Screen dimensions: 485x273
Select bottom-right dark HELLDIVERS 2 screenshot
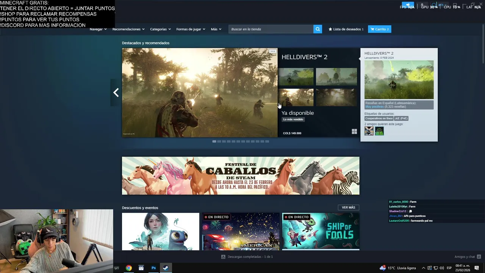click(336, 97)
